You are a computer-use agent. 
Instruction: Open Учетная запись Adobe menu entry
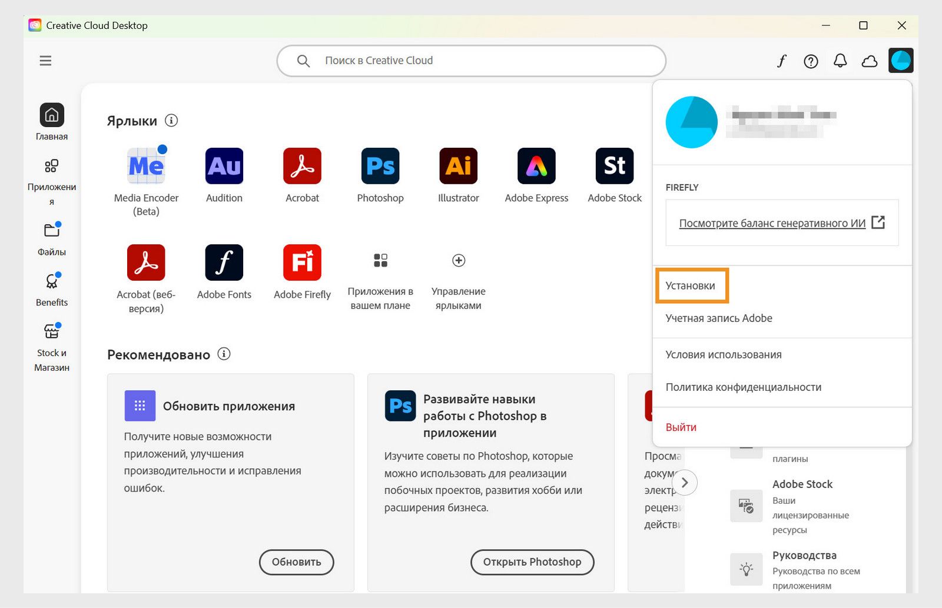[x=719, y=318]
